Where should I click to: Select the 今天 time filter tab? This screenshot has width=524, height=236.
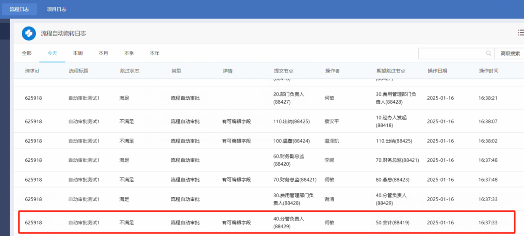coord(52,53)
